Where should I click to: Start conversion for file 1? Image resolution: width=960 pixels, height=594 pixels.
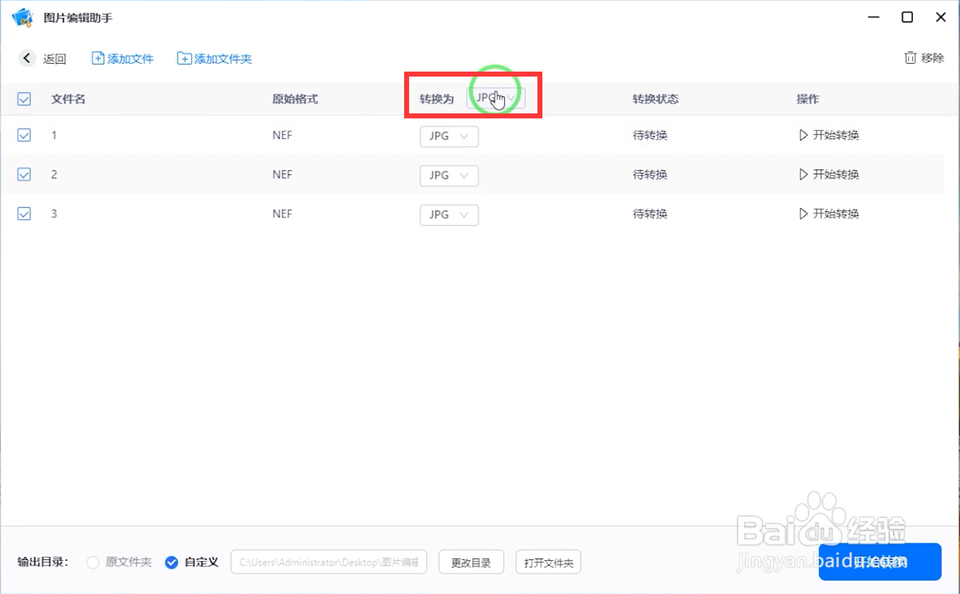coord(829,135)
